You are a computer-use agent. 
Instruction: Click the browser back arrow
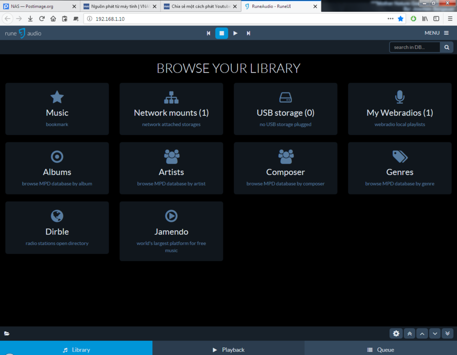8,19
